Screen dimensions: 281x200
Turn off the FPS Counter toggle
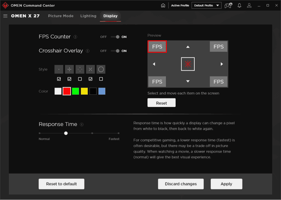click(115, 37)
